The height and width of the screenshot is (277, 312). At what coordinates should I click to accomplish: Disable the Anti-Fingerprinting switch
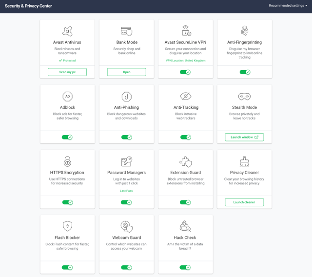(245, 72)
